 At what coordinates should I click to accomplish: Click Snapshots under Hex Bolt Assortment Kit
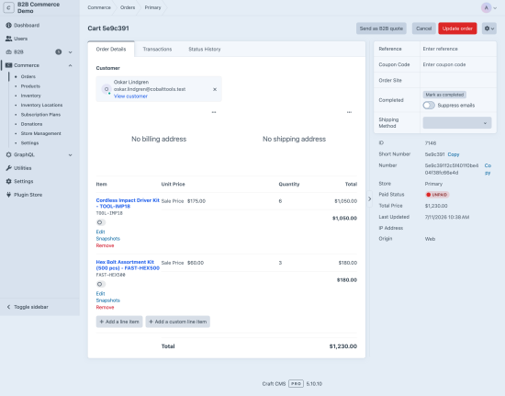(x=108, y=300)
